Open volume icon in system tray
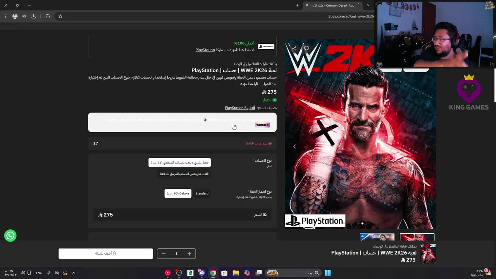 click(x=23, y=273)
